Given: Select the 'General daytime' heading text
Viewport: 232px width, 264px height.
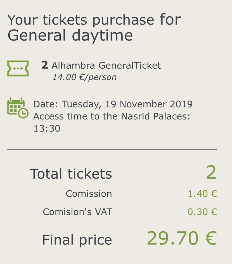Looking at the screenshot, I should [70, 35].
